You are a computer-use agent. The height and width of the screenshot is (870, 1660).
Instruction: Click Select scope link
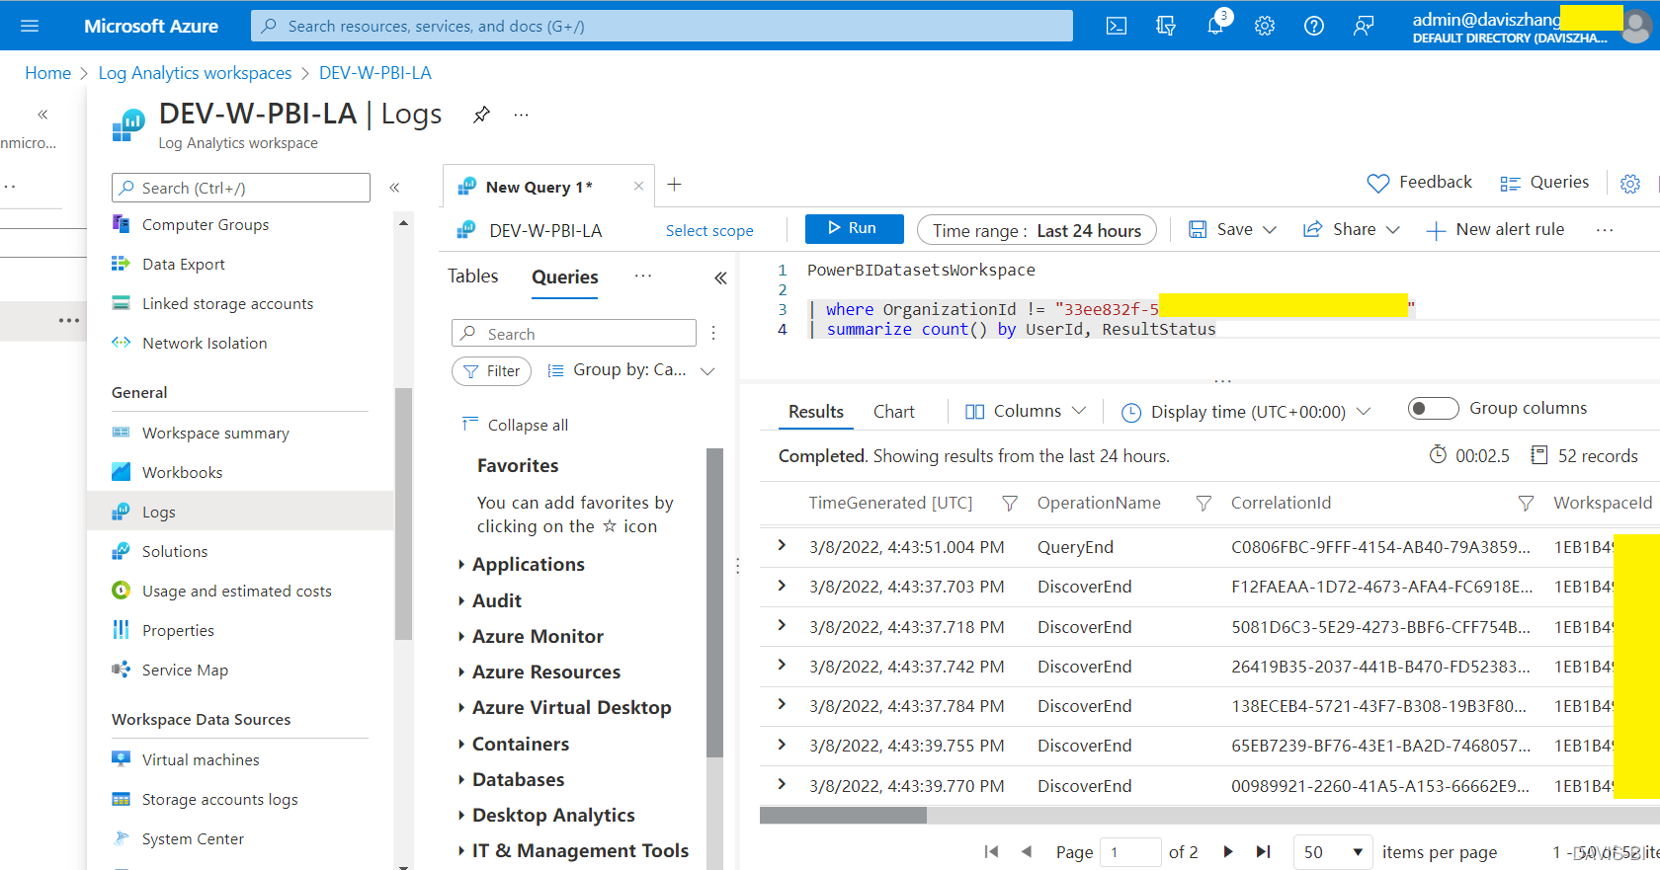tap(709, 230)
